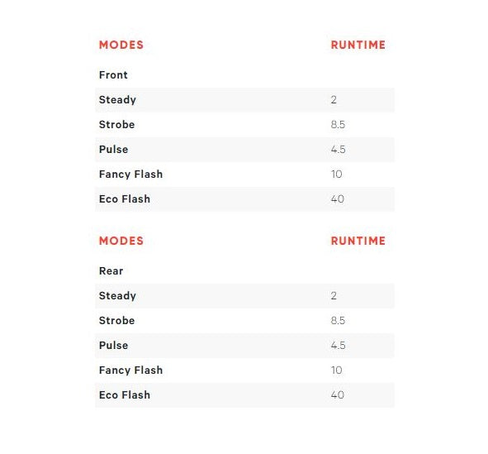Select the 2 runtime in Rear table

click(x=334, y=296)
